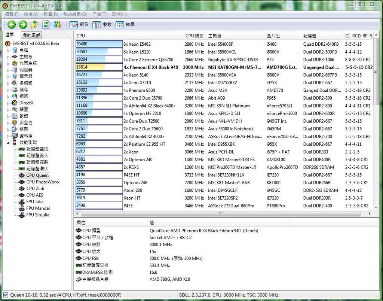Open the 報告(R) menu

pyautogui.click(x=50, y=14)
